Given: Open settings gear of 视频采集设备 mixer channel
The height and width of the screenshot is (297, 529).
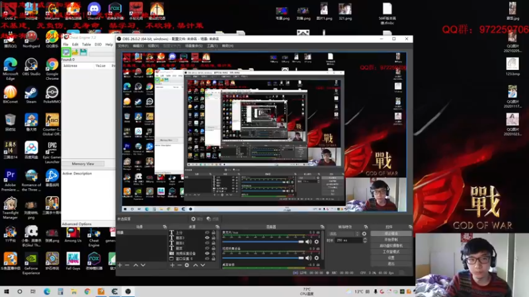Looking at the screenshot, I should 317,258.
